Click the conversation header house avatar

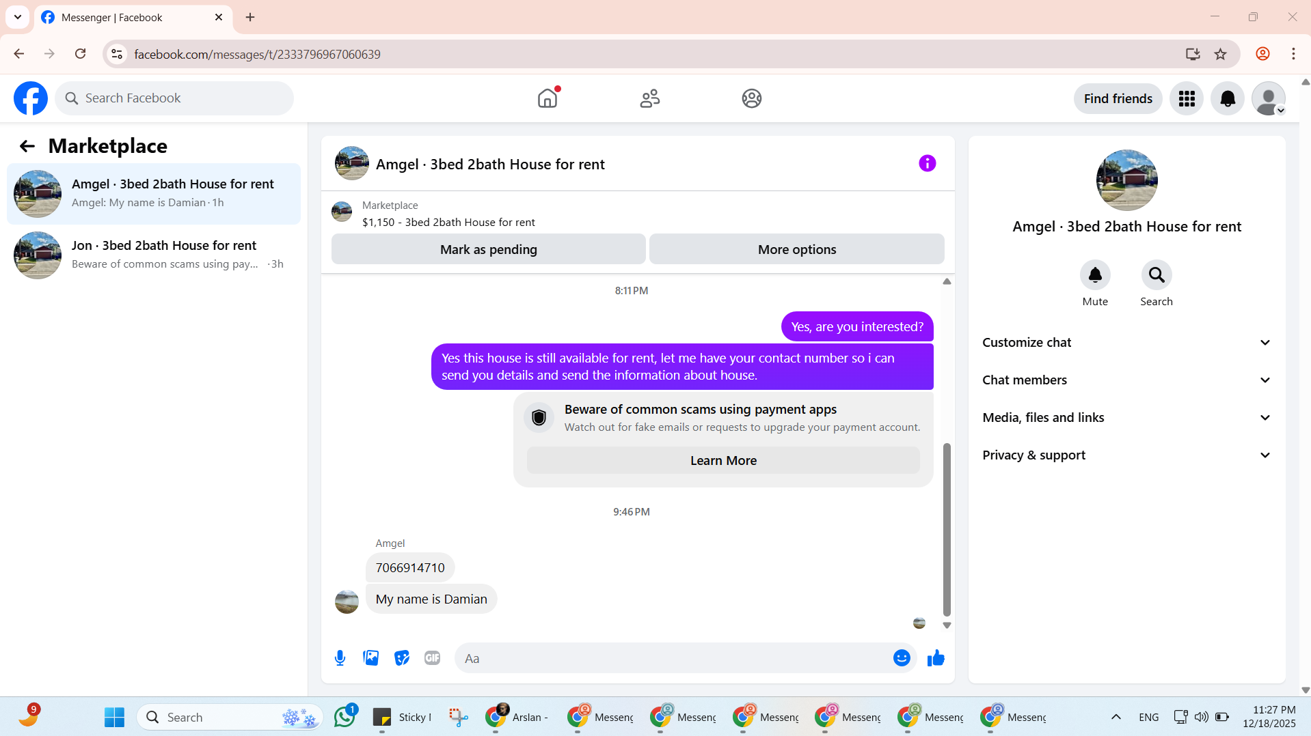(x=351, y=163)
